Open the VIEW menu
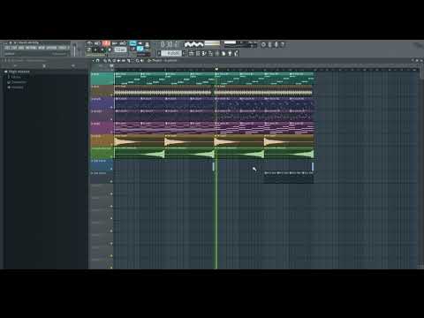The width and height of the screenshot is (424, 318). click(42, 48)
